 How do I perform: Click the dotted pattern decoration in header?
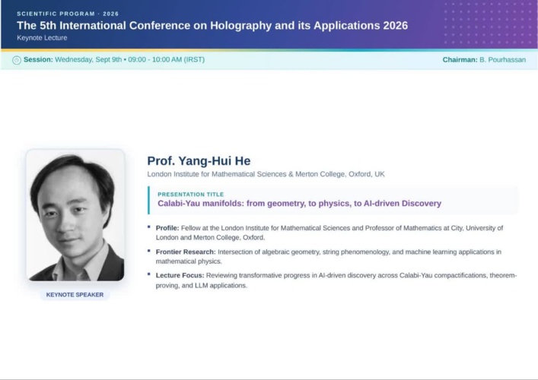(489, 24)
